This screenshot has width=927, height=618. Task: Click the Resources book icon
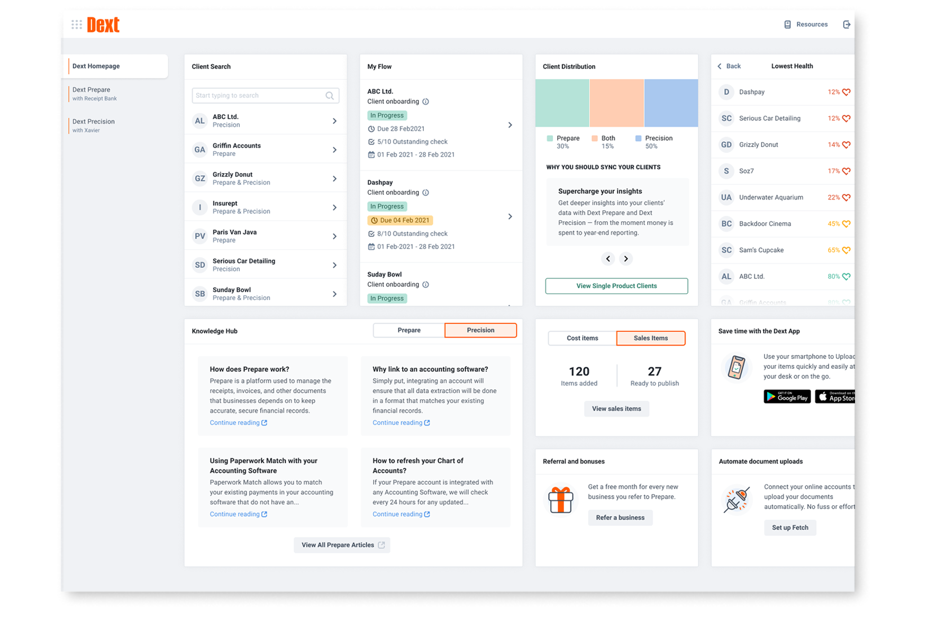pos(787,24)
